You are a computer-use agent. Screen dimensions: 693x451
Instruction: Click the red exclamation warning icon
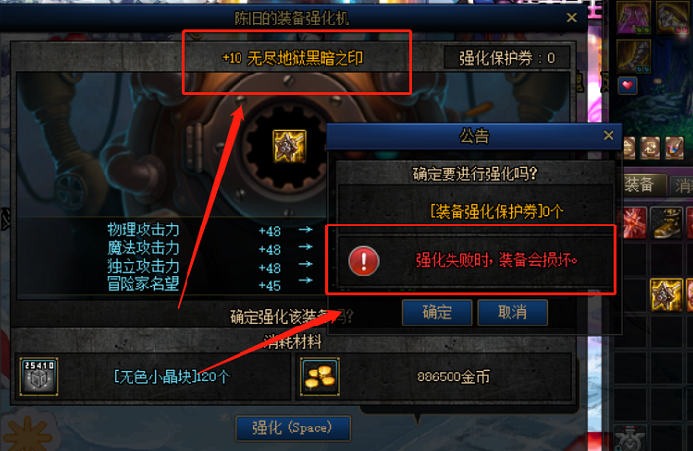coord(364,261)
